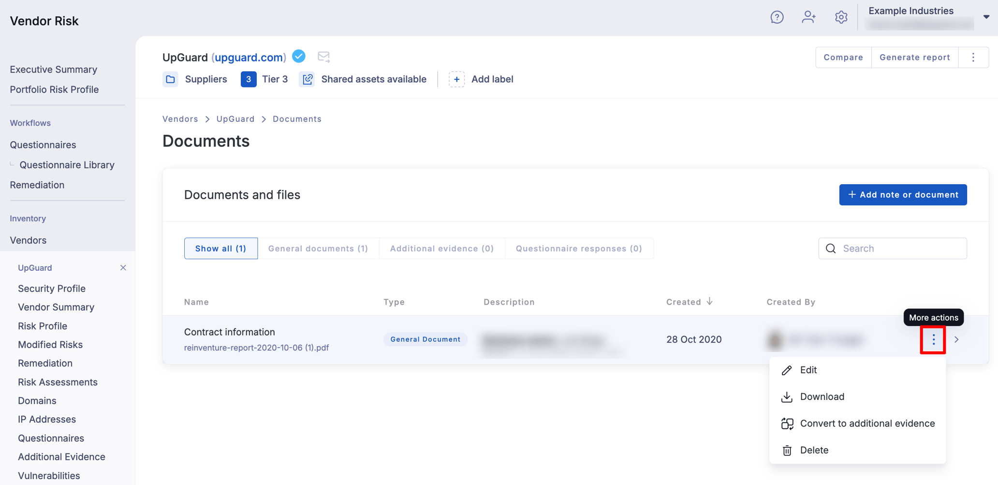Viewport: 998px width, 485px height.
Task: Click the Generate report button
Action: 915,57
